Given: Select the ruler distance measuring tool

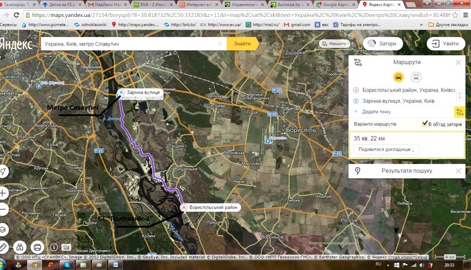Looking at the screenshot, I should [x=3, y=247].
